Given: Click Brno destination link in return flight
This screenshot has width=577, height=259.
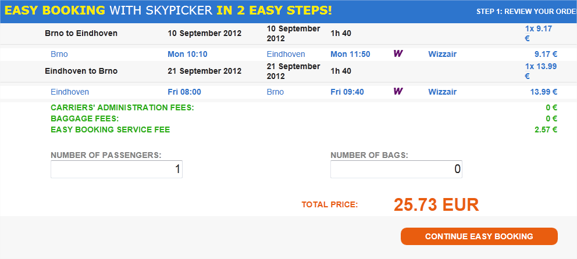Looking at the screenshot, I should 275,92.
